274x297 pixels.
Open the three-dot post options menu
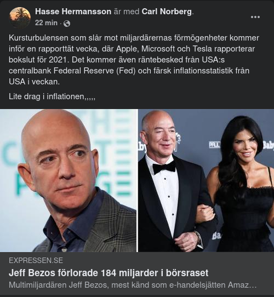pyautogui.click(x=255, y=17)
